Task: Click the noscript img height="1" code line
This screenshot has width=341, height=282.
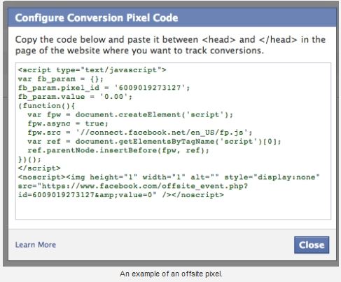Action: pos(169,177)
